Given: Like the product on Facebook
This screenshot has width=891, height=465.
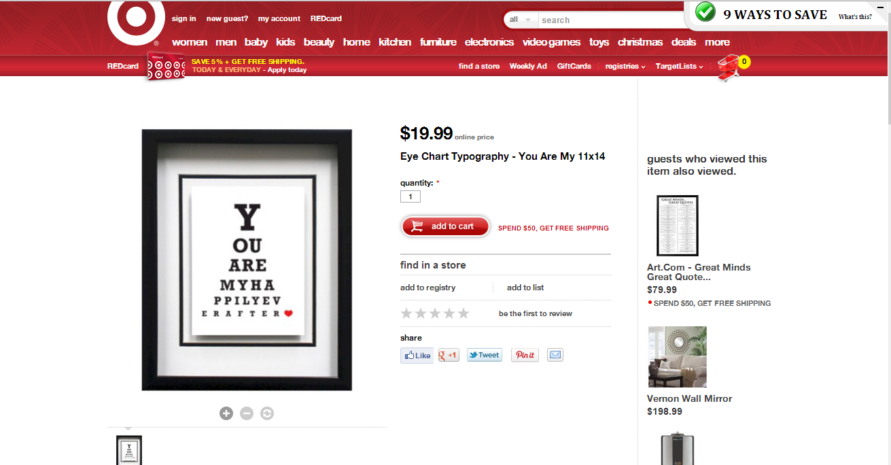Looking at the screenshot, I should (x=417, y=355).
